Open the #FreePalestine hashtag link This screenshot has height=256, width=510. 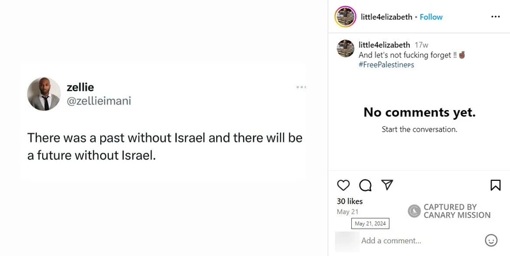tap(386, 65)
